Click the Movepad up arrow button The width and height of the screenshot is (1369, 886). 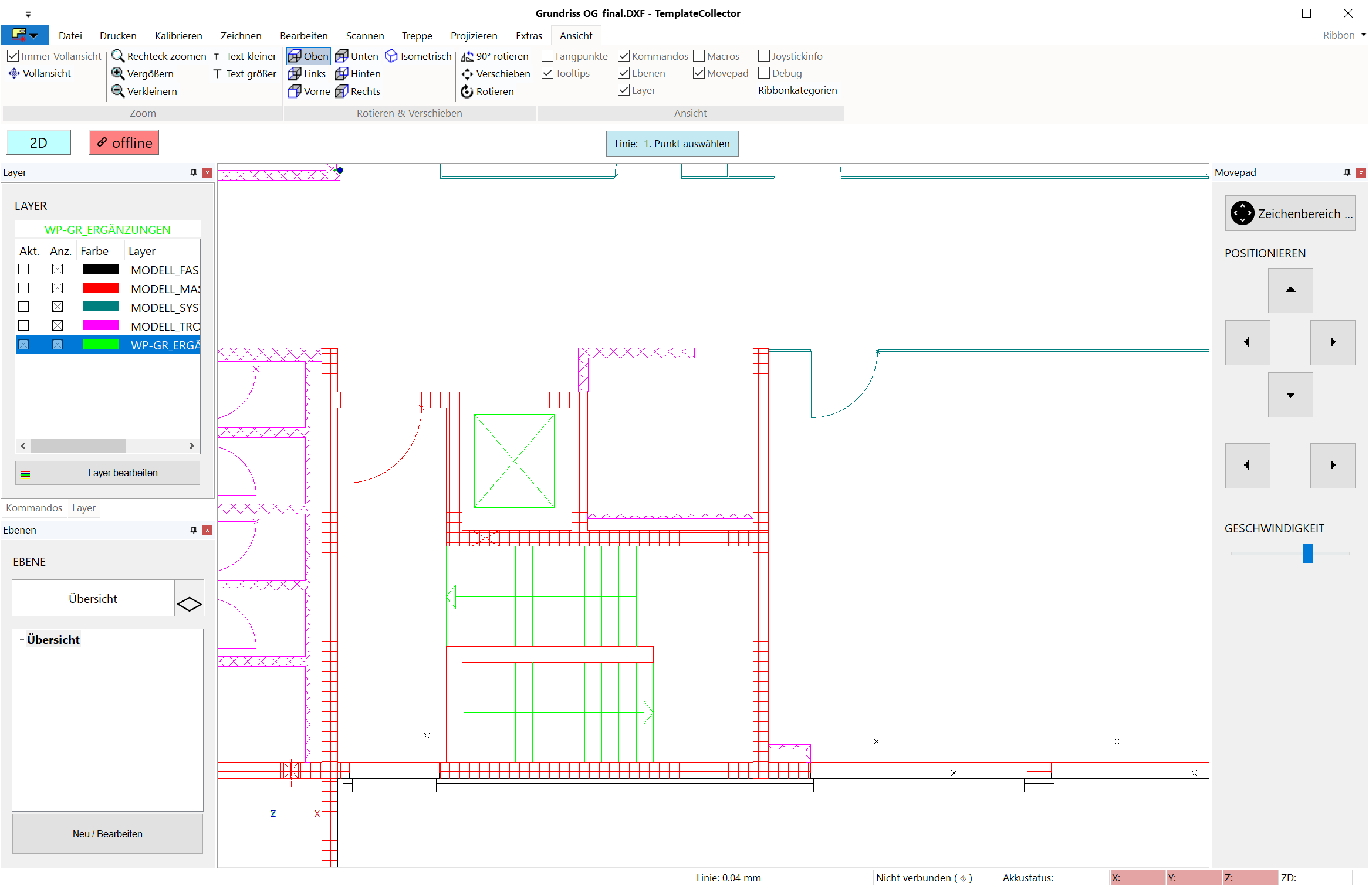point(1290,290)
